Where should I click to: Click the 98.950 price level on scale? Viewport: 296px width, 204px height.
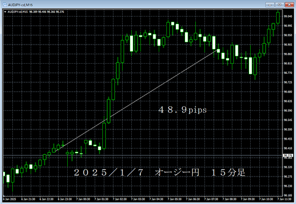[x=288, y=35]
